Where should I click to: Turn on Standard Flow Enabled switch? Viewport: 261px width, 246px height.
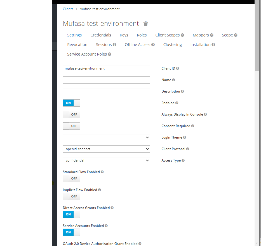click(71, 178)
